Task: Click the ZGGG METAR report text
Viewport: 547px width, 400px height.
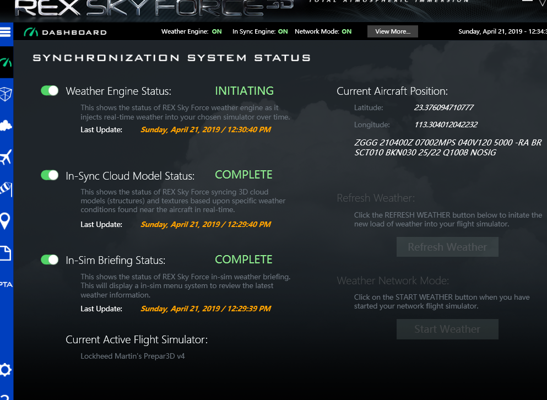Action: click(x=448, y=147)
